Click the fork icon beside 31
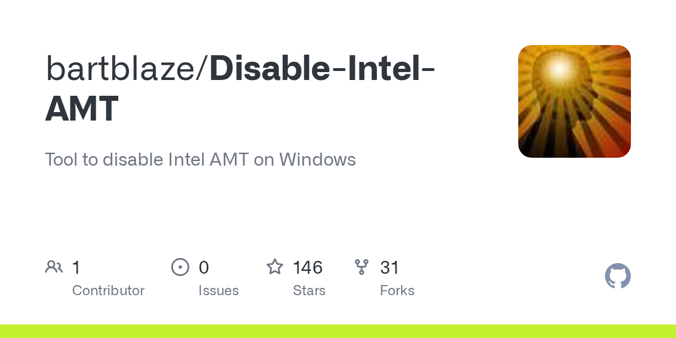This screenshot has width=676, height=338. 362,267
